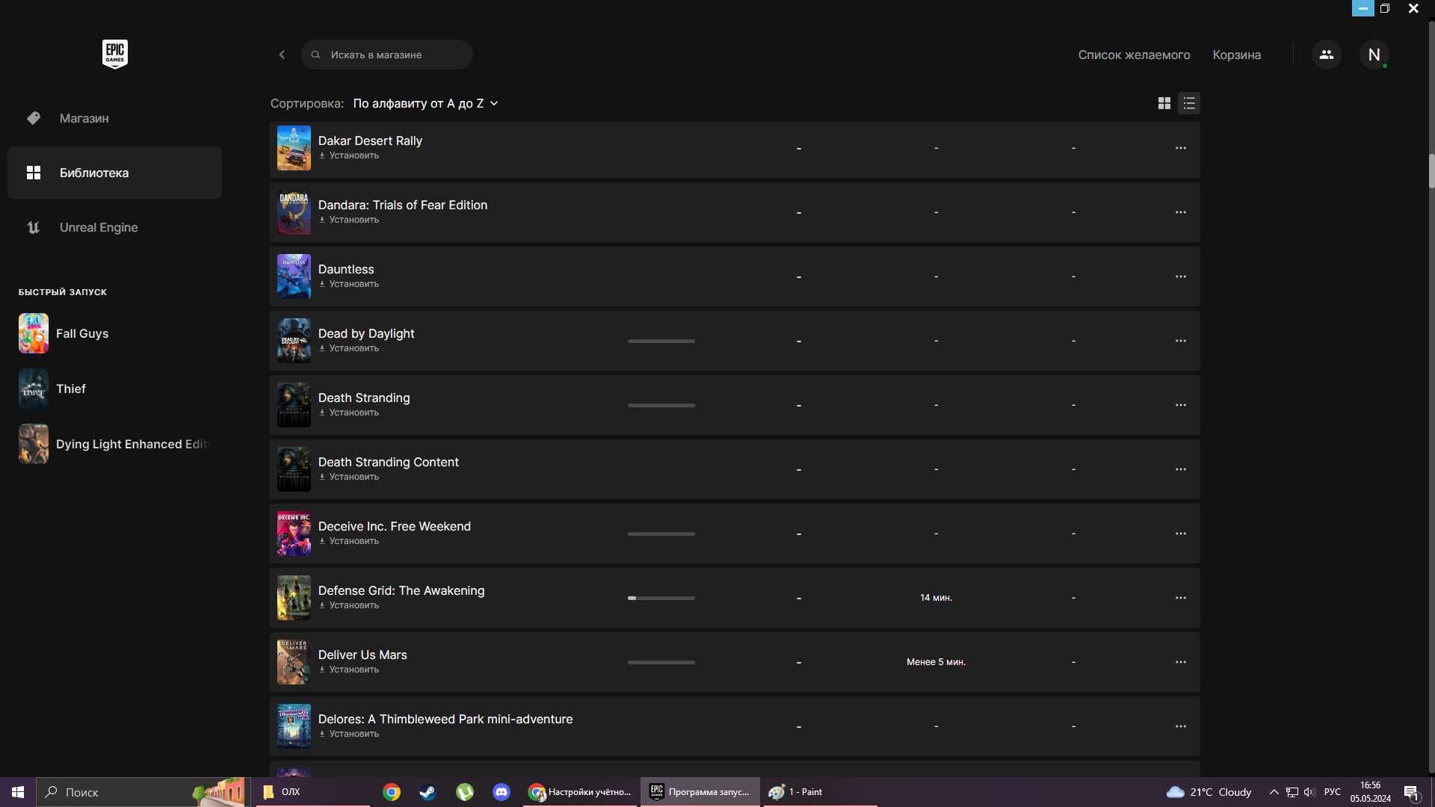The height and width of the screenshot is (807, 1435).
Task: Click the 14 мин. playtime value
Action: [936, 598]
